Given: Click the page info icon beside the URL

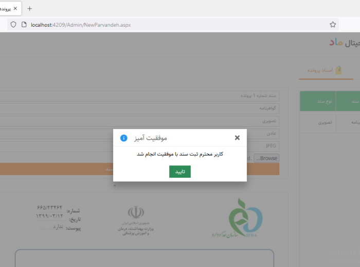Looking at the screenshot, I should pyautogui.click(x=24, y=24).
